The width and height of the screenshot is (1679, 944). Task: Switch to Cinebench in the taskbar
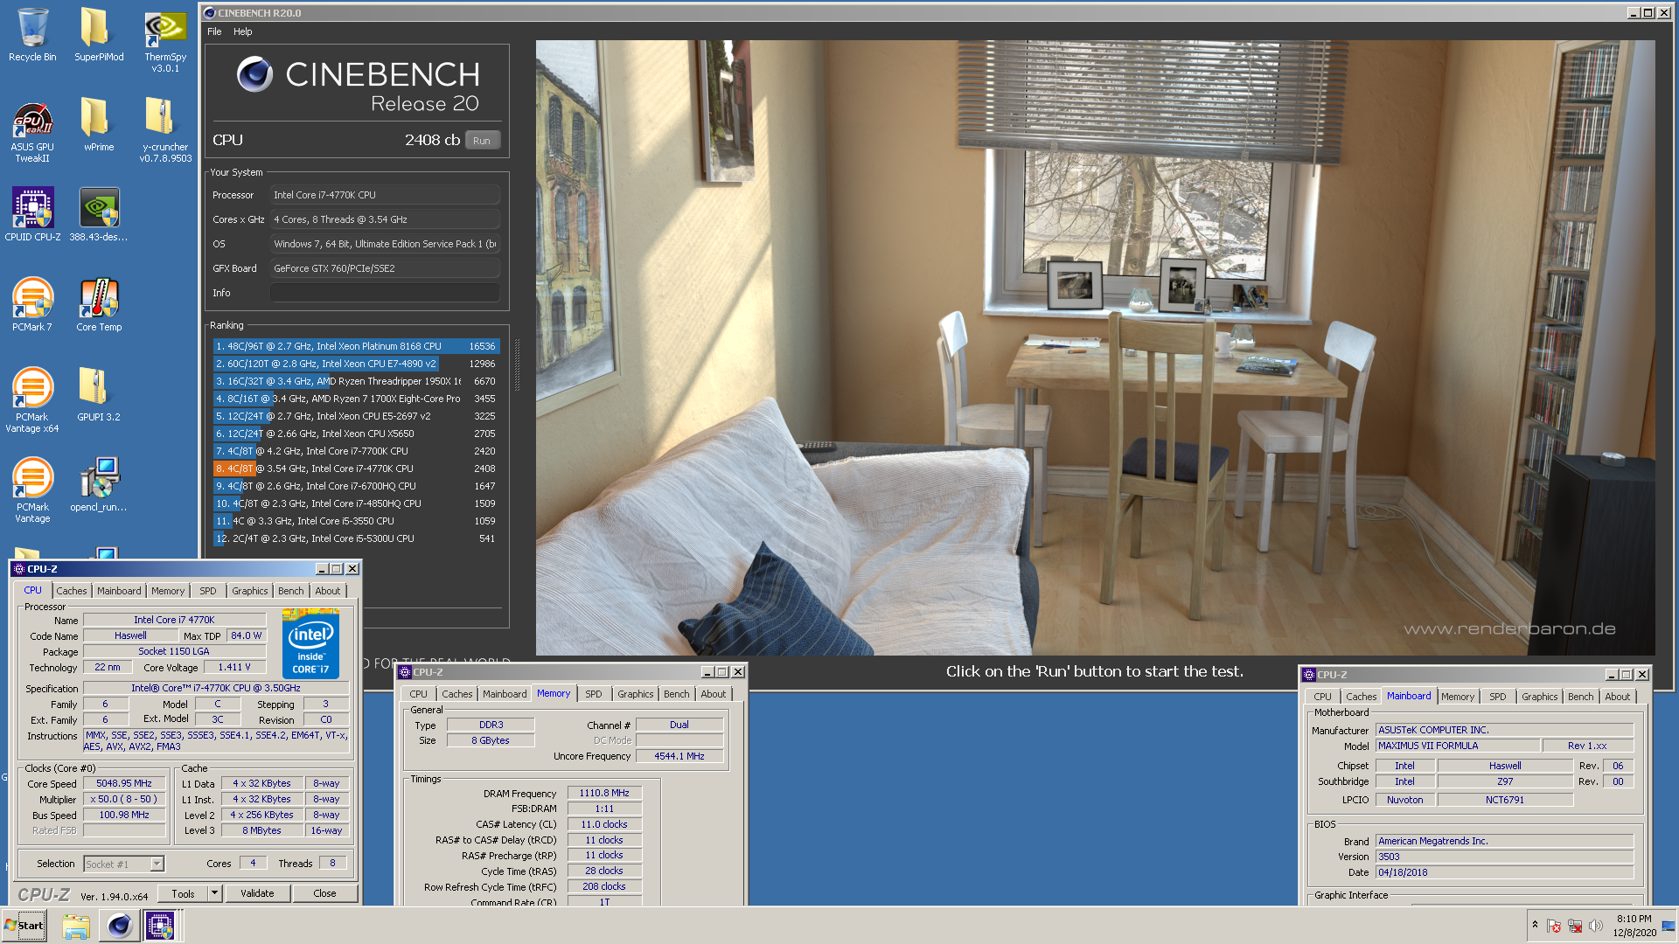coord(119,926)
